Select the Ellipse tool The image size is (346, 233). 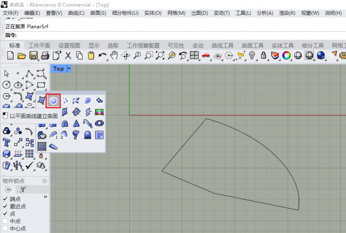18,85
